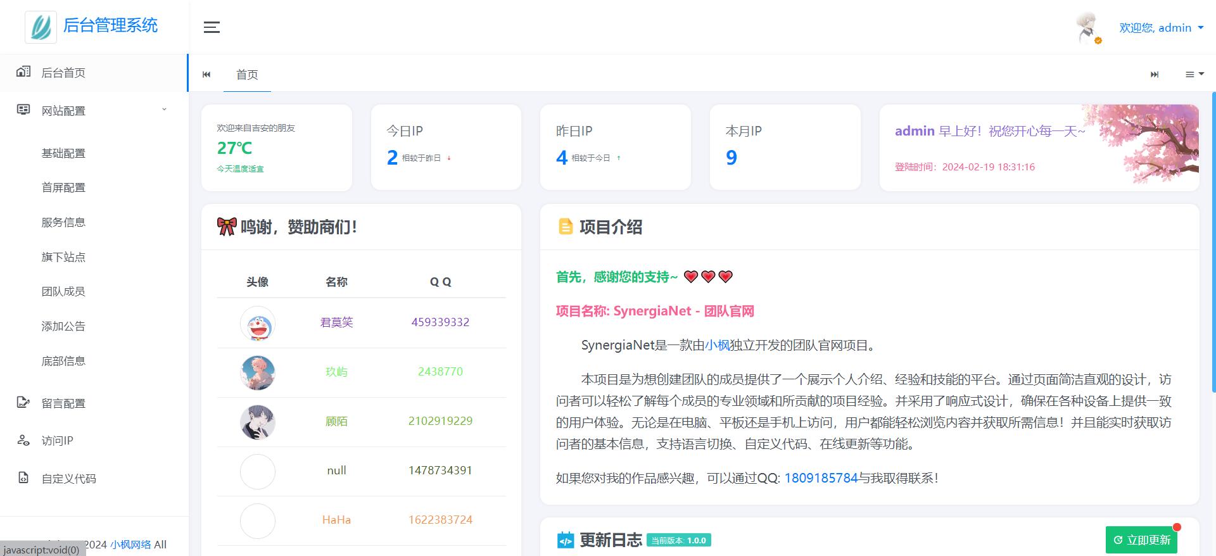This screenshot has width=1216, height=556.
Task: Click the leaf logo in header
Action: (x=41, y=27)
